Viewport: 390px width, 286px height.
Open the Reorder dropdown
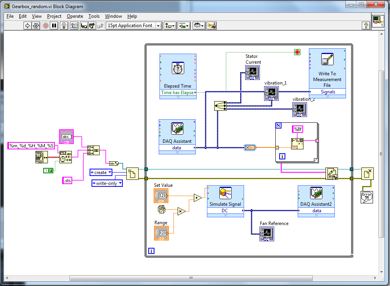tap(199, 25)
